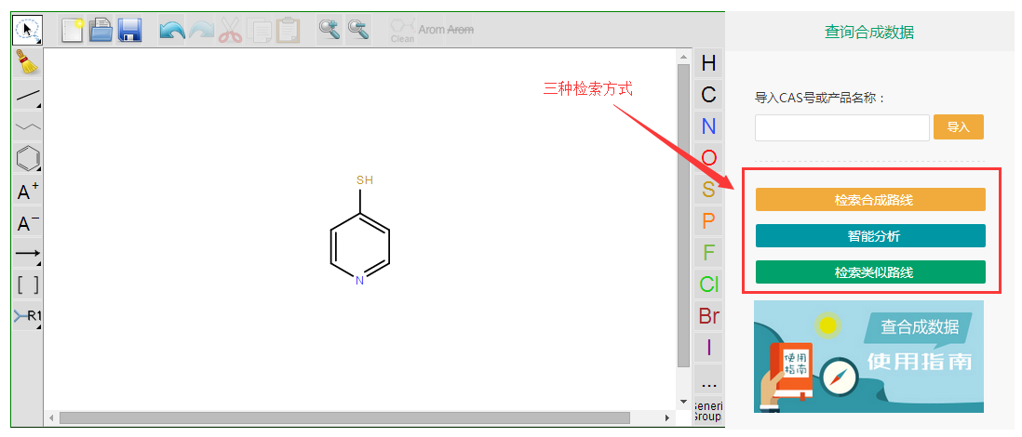Image resolution: width=1022 pixels, height=437 pixels.
Task: Click the blue floppy disk save icon
Action: click(129, 30)
